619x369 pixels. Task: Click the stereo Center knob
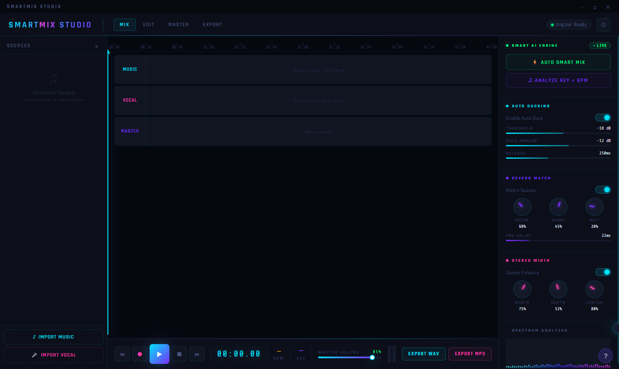[594, 289]
